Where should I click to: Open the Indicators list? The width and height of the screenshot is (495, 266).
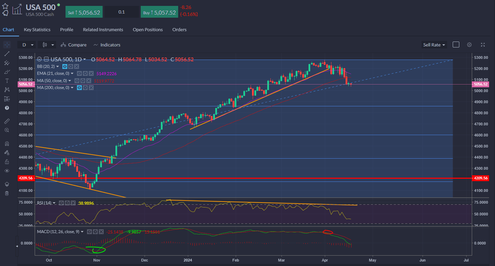point(107,45)
